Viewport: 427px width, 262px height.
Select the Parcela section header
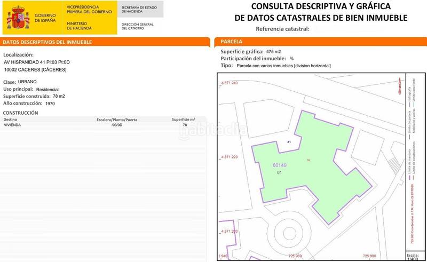coord(231,42)
